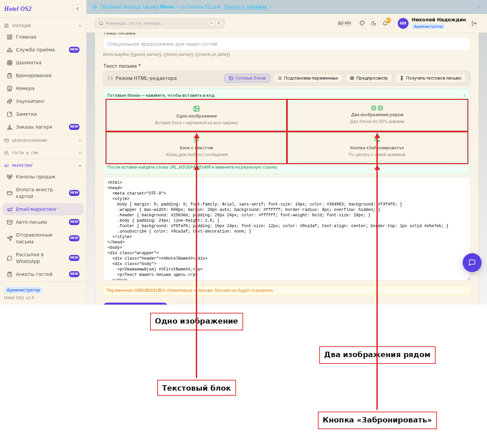Open the notifications bell

385,23
